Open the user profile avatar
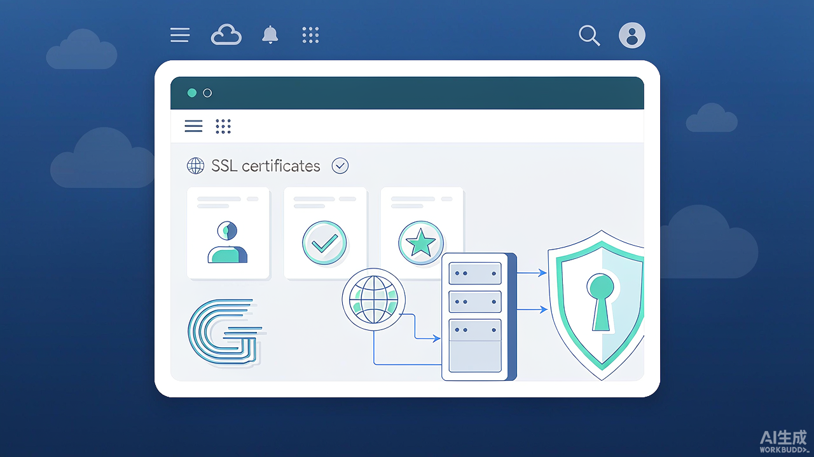814x457 pixels. point(632,36)
